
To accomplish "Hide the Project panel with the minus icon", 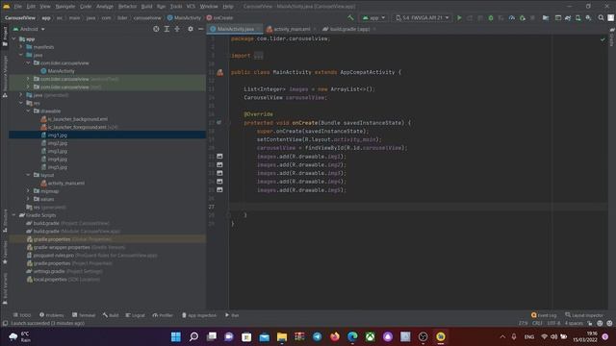I will coord(201,29).
